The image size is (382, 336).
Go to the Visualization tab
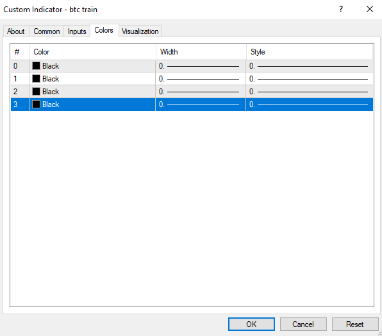point(140,31)
